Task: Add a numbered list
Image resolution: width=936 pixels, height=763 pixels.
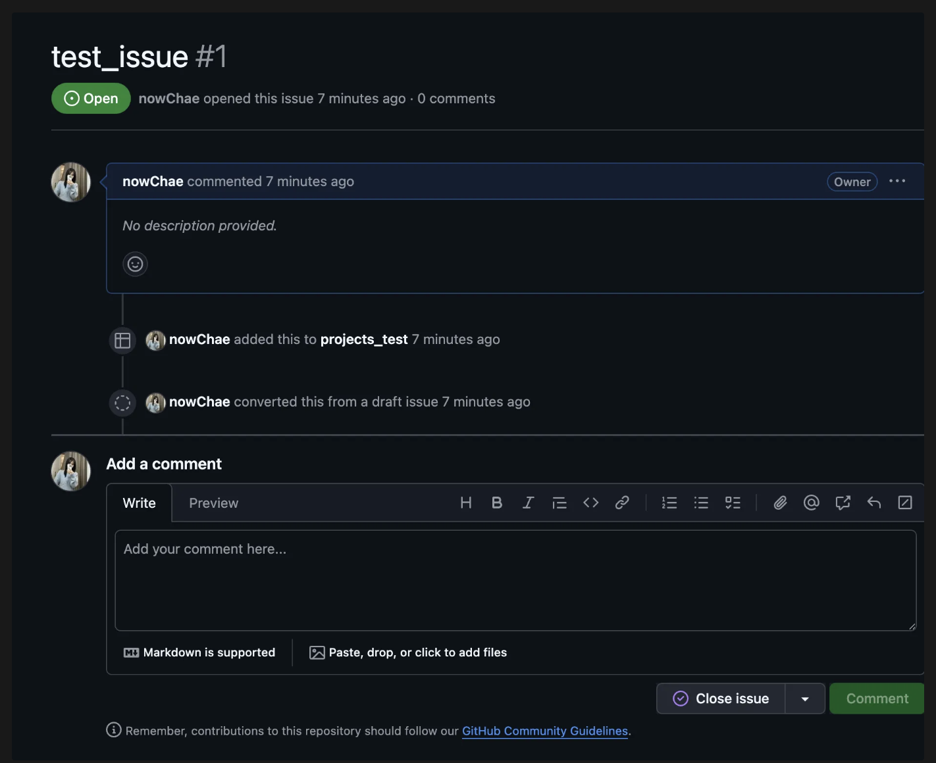Action: tap(669, 503)
